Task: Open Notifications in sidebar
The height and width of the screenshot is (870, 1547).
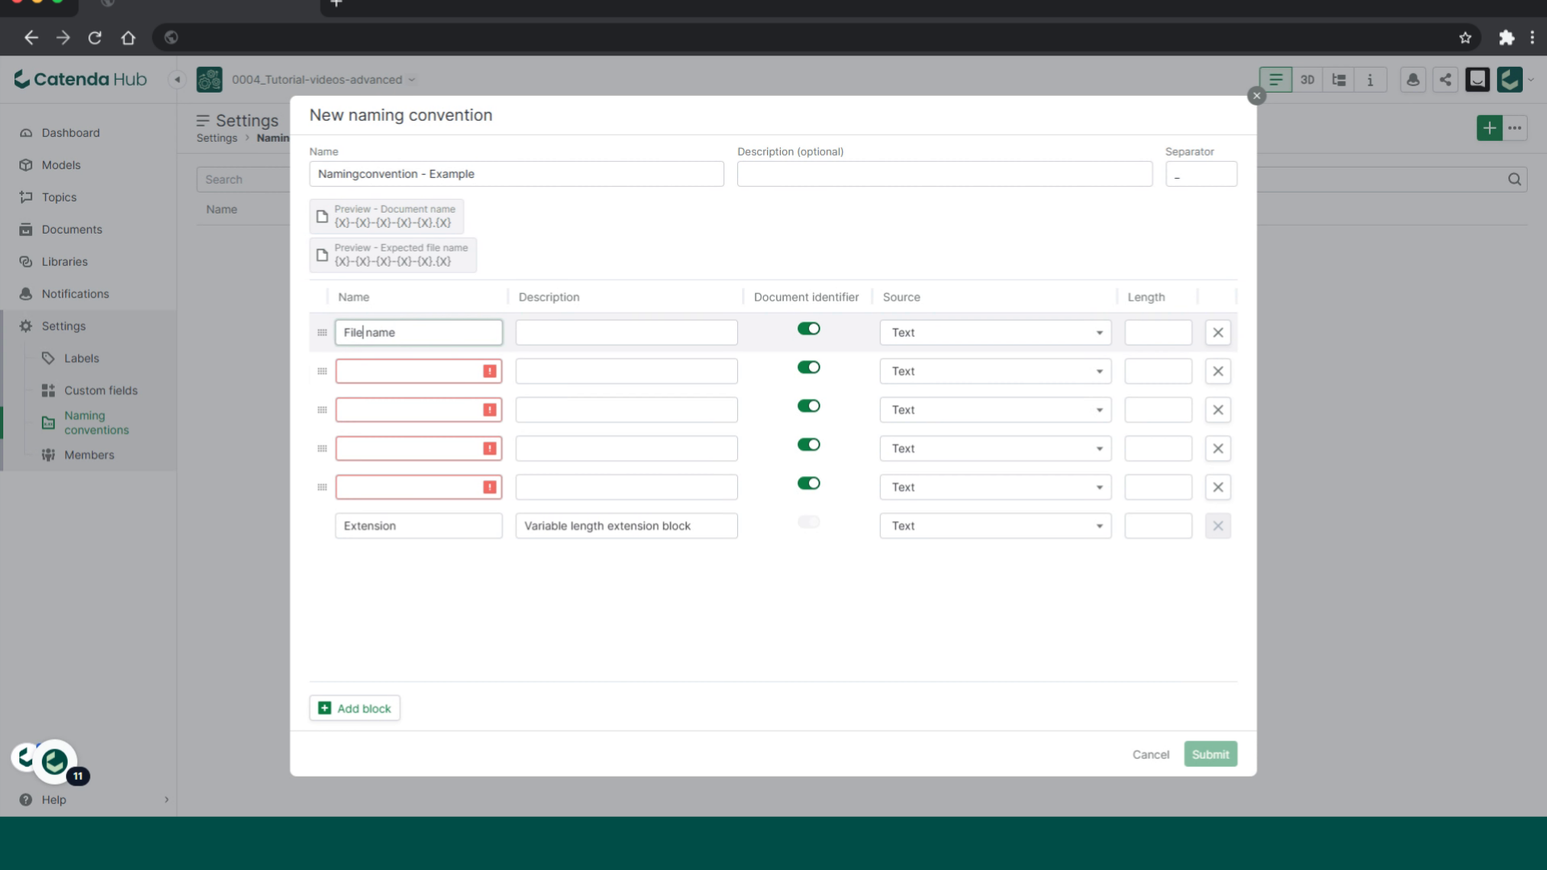Action: coord(75,294)
